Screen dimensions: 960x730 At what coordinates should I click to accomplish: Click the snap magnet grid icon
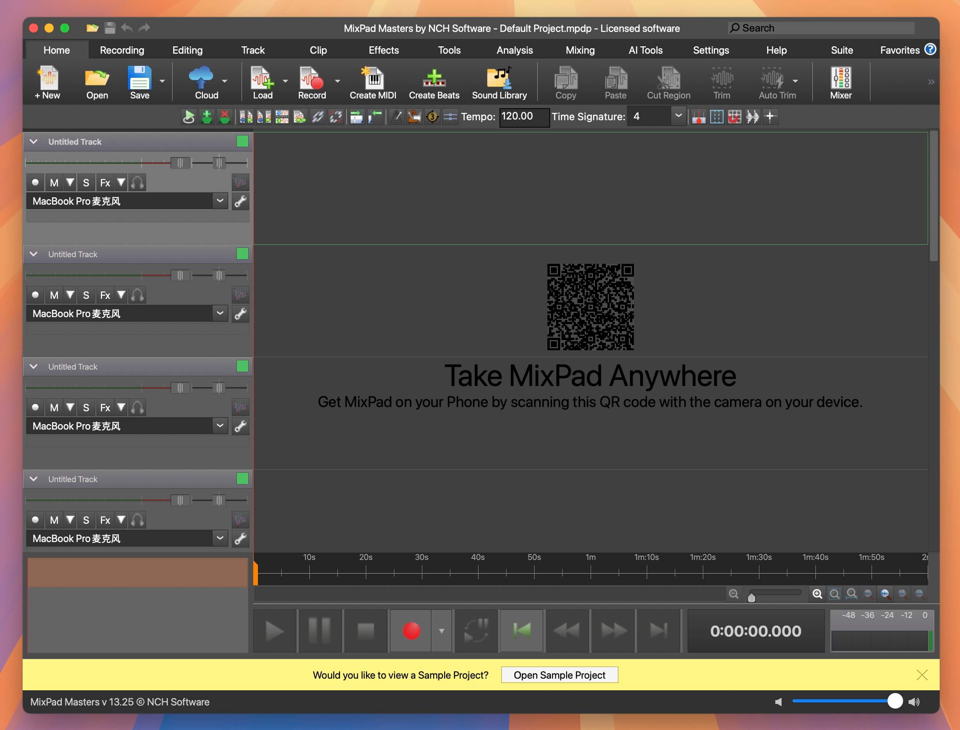pos(735,116)
